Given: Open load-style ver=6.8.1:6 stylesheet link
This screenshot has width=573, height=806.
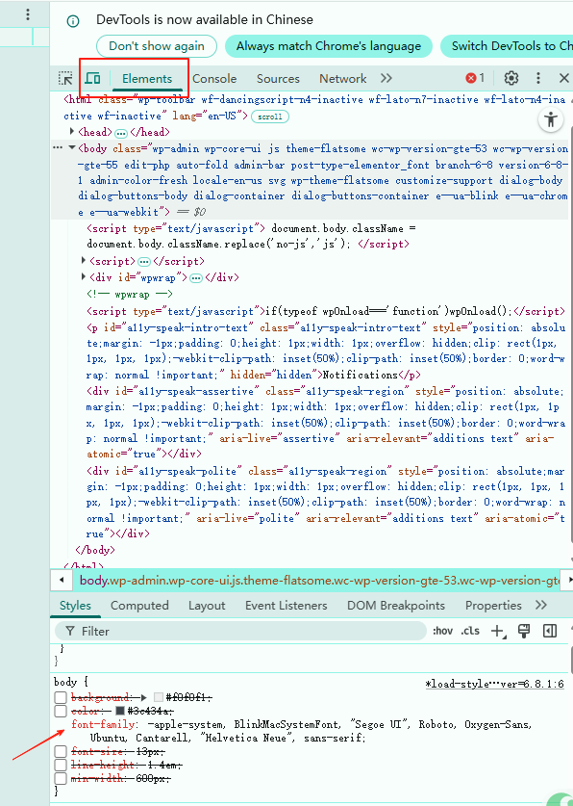Looking at the screenshot, I should [x=495, y=684].
